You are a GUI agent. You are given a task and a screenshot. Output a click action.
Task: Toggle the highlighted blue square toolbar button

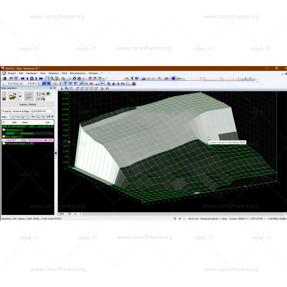pyautogui.click(x=173, y=78)
